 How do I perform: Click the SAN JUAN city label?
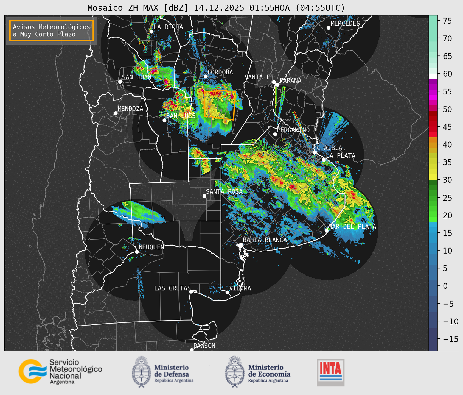pyautogui.click(x=137, y=77)
